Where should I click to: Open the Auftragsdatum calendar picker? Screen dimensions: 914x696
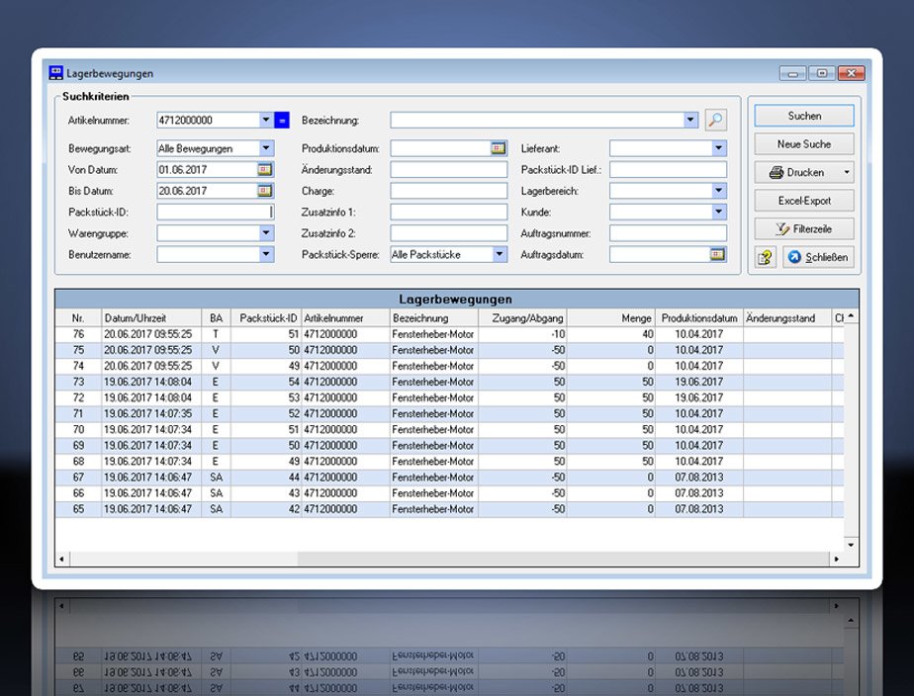pyautogui.click(x=717, y=255)
